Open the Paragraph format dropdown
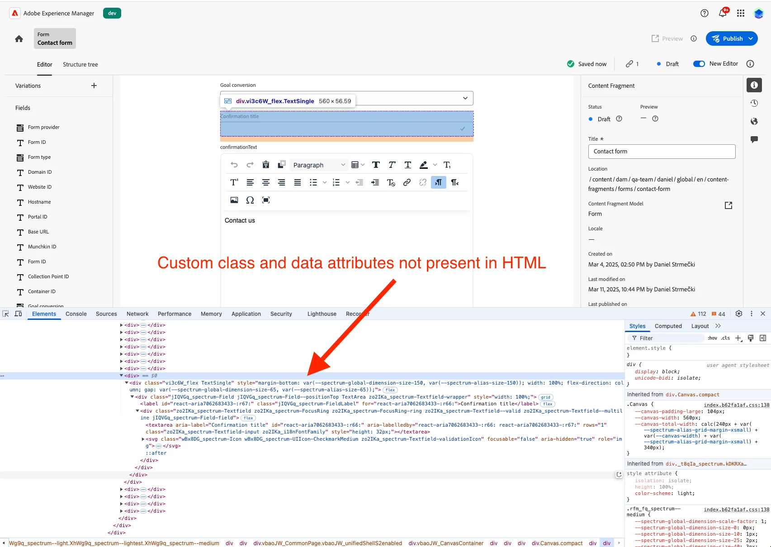 pyautogui.click(x=319, y=165)
